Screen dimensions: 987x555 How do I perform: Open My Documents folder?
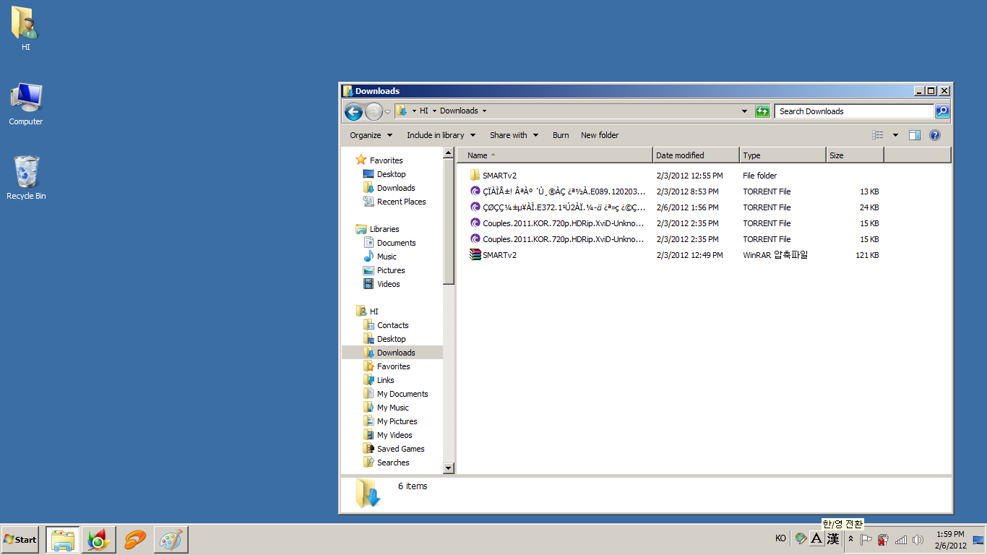(402, 394)
